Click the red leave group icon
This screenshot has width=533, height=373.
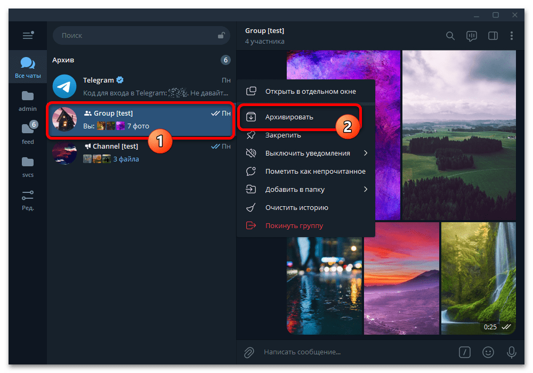[x=251, y=225]
